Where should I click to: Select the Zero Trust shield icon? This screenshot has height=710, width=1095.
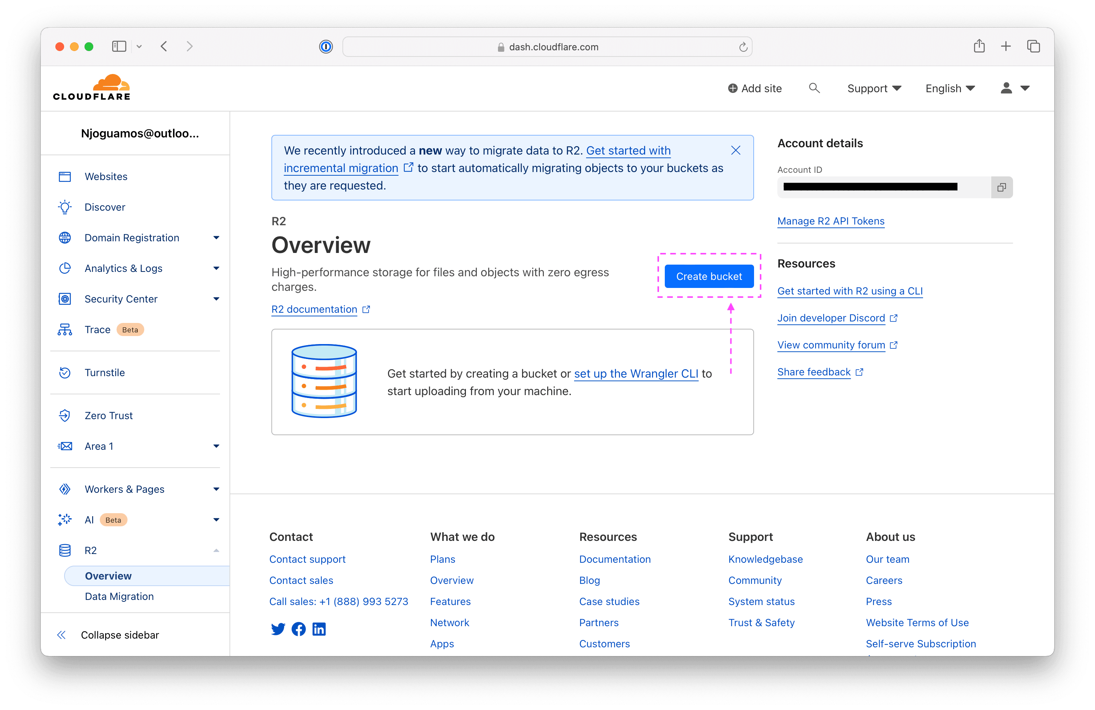pos(65,415)
